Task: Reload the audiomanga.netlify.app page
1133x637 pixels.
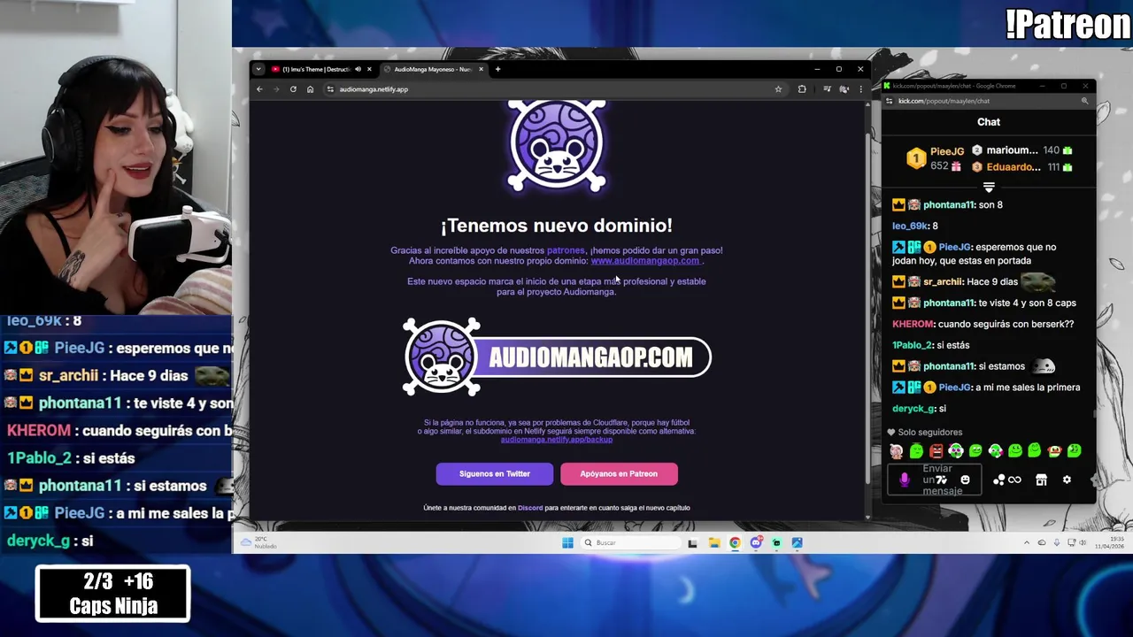Action: (x=293, y=89)
